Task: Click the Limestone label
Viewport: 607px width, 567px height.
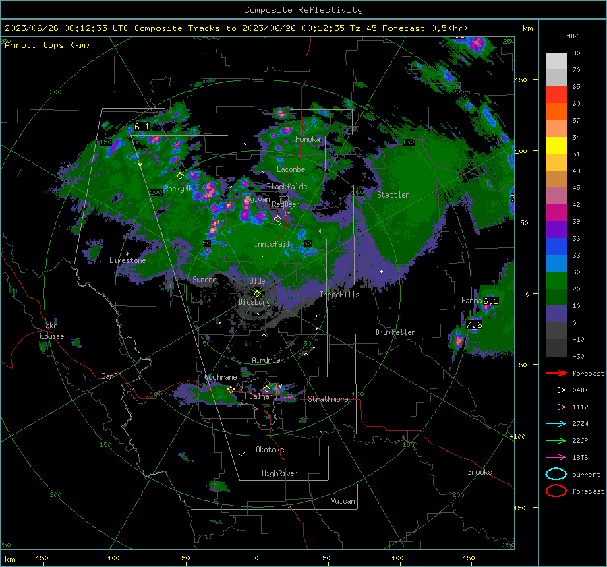Action: [x=127, y=260]
